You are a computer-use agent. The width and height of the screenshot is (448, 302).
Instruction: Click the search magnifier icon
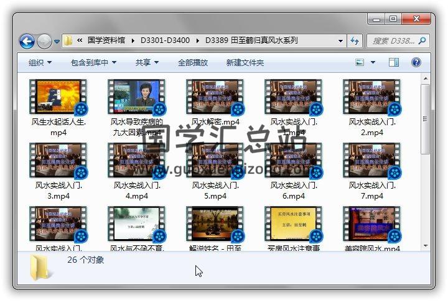tap(422, 41)
